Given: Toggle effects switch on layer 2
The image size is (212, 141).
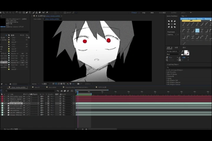Looking at the screenshot, I should pyautogui.click(x=29, y=99).
